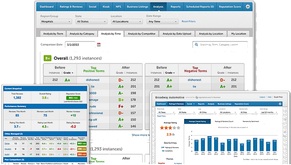Open Reports tab in main window
Viewport: 291px width, 165px height.
(175, 7)
